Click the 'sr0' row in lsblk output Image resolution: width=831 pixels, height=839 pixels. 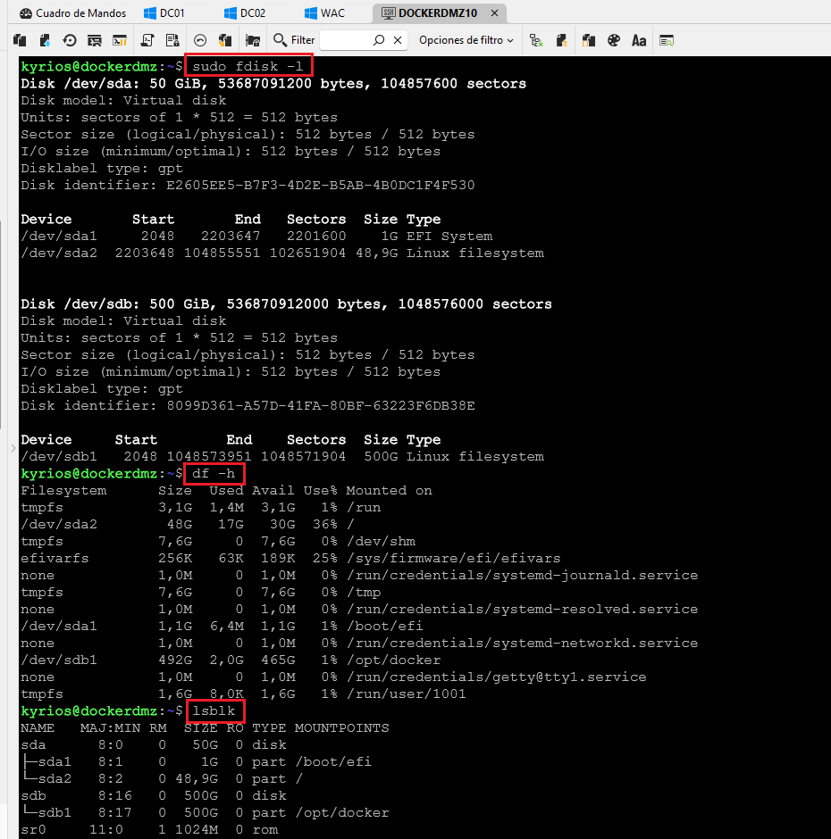149,830
